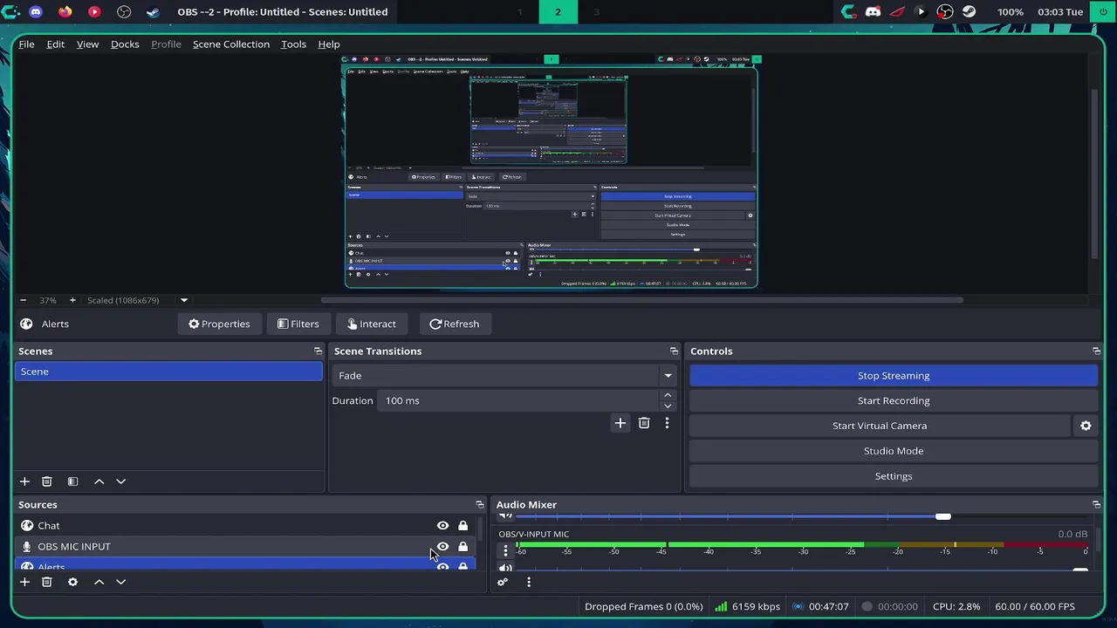1117x628 pixels.
Task: Click the OBS/V-INPUT MIC volume meter
Action: (802, 545)
